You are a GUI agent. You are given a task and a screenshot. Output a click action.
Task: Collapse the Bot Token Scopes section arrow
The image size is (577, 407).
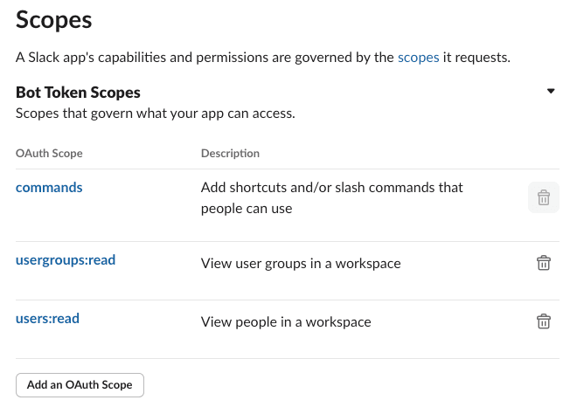pyautogui.click(x=551, y=91)
